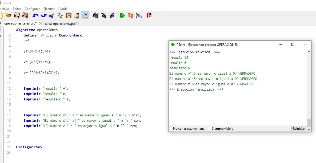316x163 pixels.
Task: Click output line 'resultado:6'
Action: [x=179, y=68]
